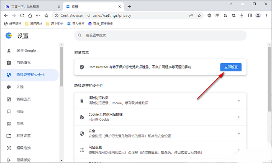Open the 网上购物 bookmark folder

[55, 23]
